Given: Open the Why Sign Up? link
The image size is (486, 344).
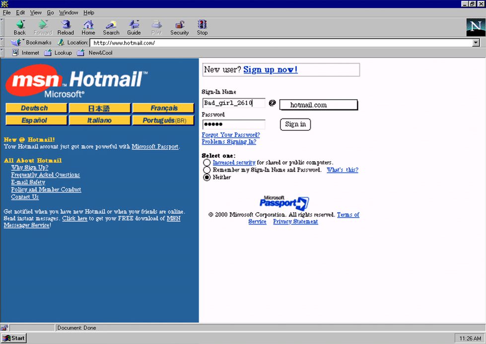Looking at the screenshot, I should [x=30, y=168].
